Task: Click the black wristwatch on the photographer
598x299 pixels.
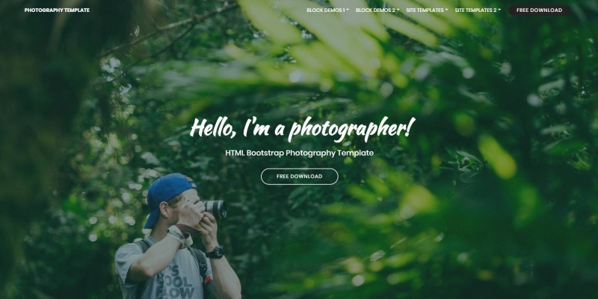Action: [215, 252]
